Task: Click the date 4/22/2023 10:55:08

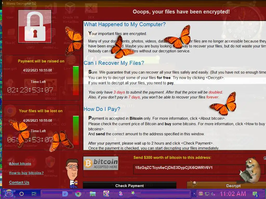Action: coord(37,70)
